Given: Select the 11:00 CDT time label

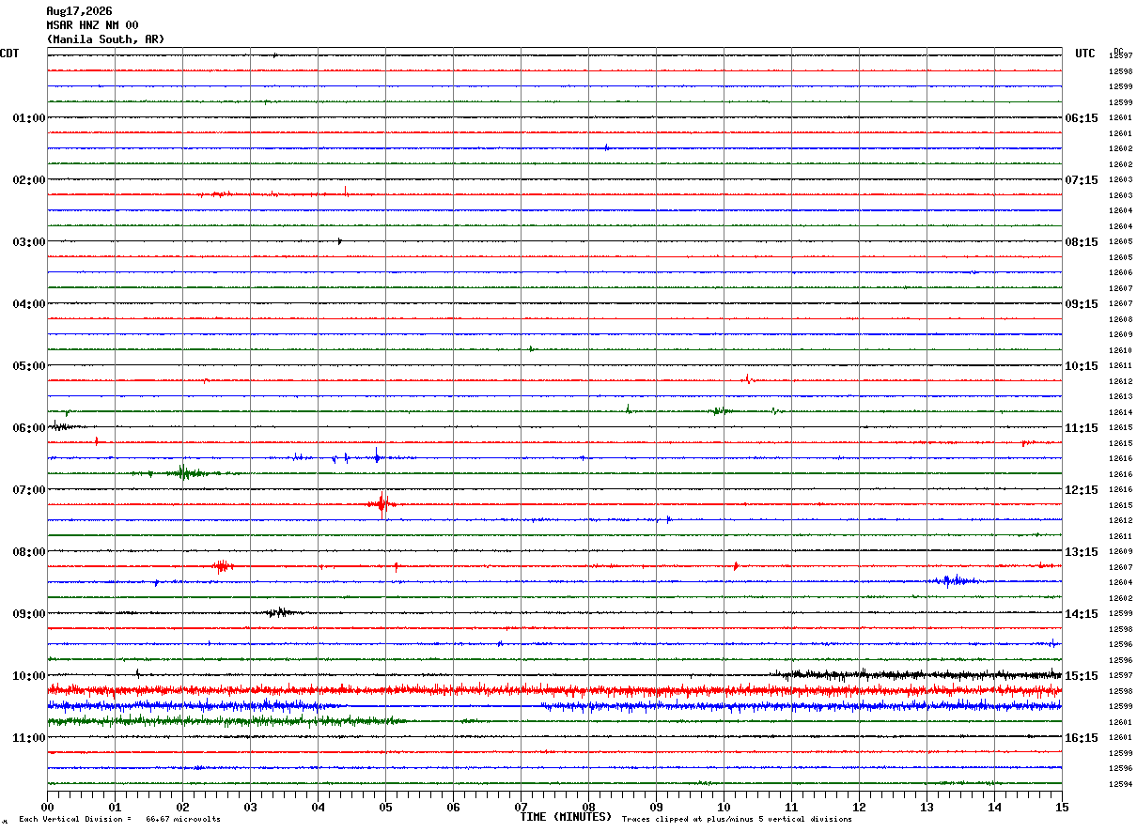Looking at the screenshot, I should (x=29, y=738).
